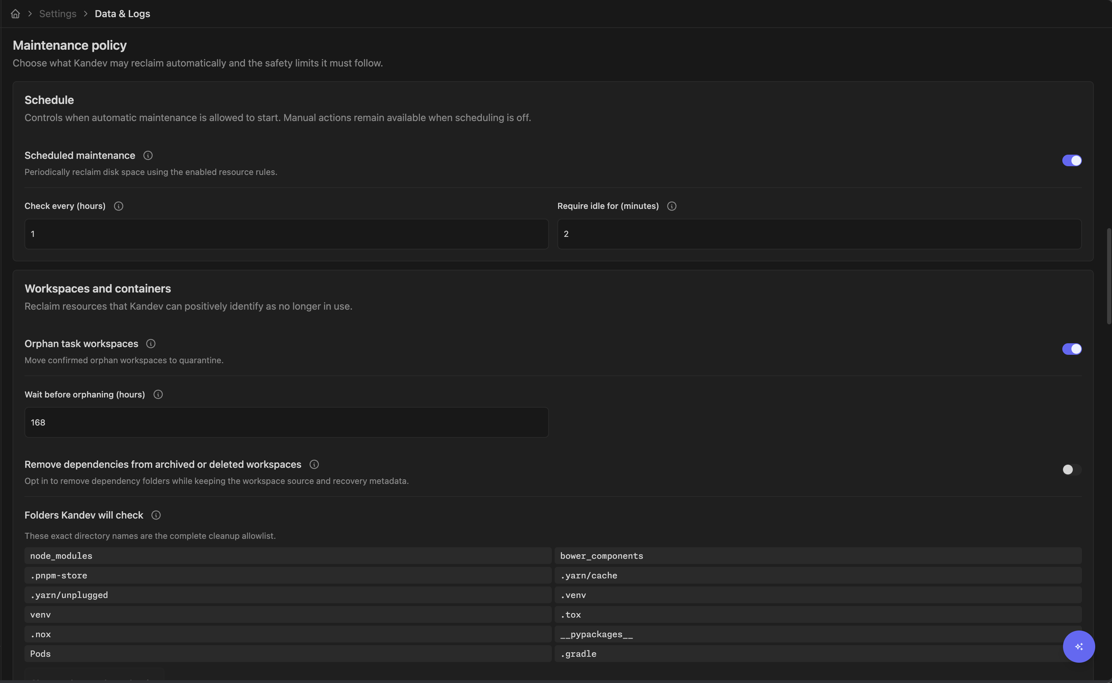Show info for Folders Kandev will check
Image resolution: width=1112 pixels, height=683 pixels.
[x=156, y=515]
